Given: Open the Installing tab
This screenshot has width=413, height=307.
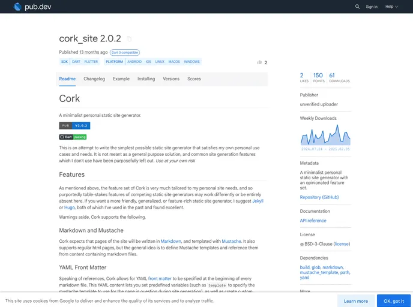Looking at the screenshot, I should point(146,79).
